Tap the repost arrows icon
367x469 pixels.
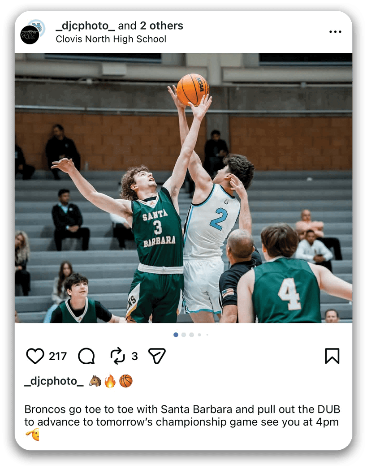(117, 356)
